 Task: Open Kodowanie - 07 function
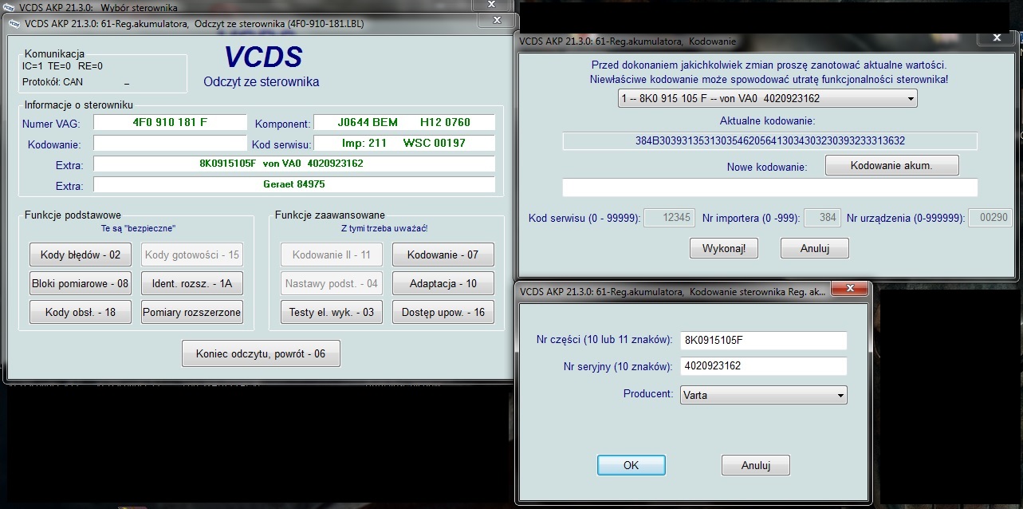[x=443, y=254]
